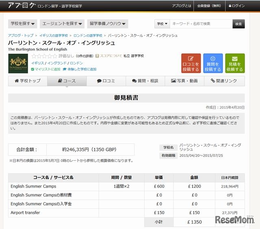The image size is (260, 229).
Task: Click the アブログ site logo
Action: coord(22,5)
